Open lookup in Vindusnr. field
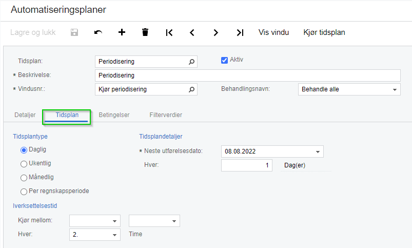 click(191, 89)
